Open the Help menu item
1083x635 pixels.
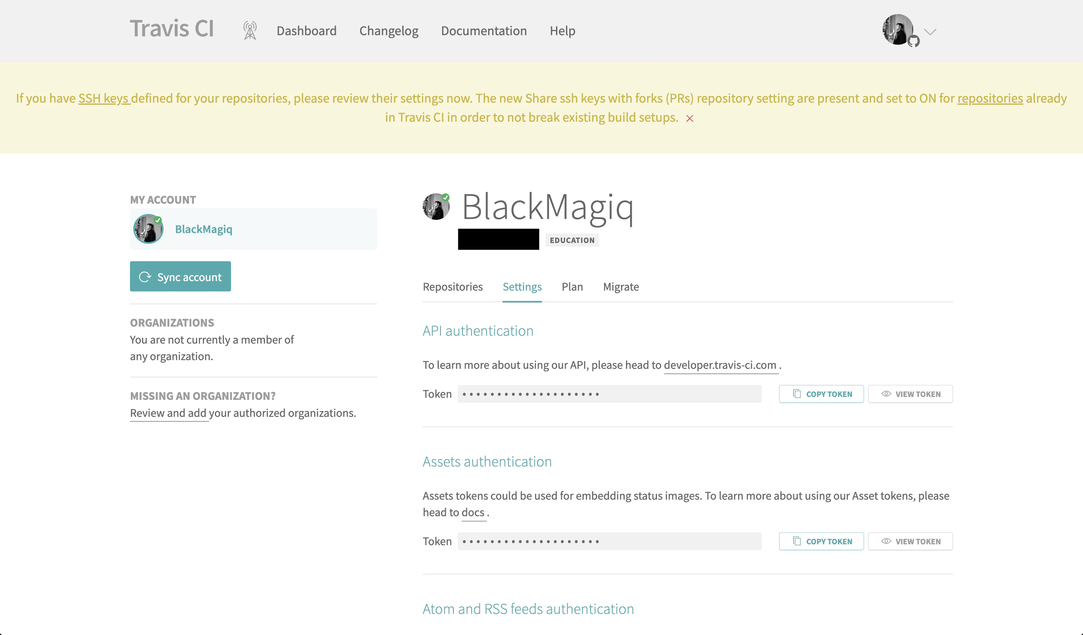(x=562, y=31)
